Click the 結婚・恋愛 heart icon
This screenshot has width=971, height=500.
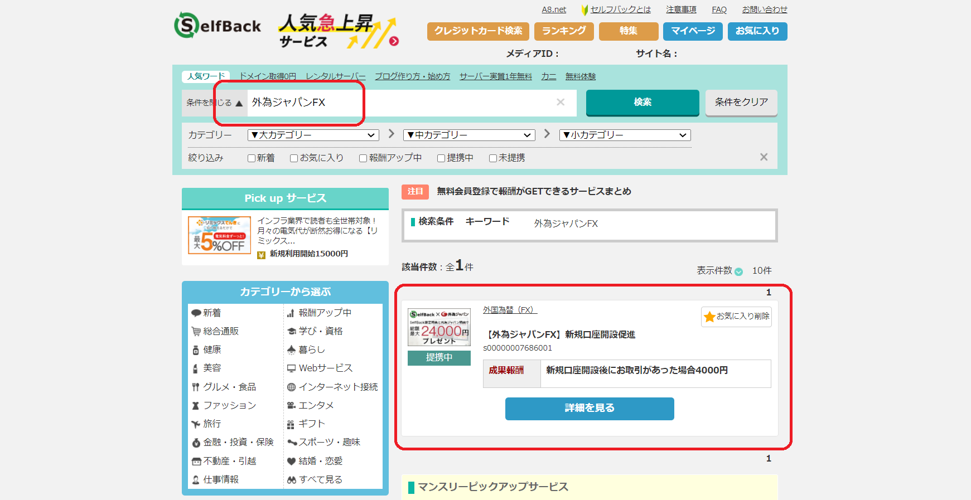291,462
